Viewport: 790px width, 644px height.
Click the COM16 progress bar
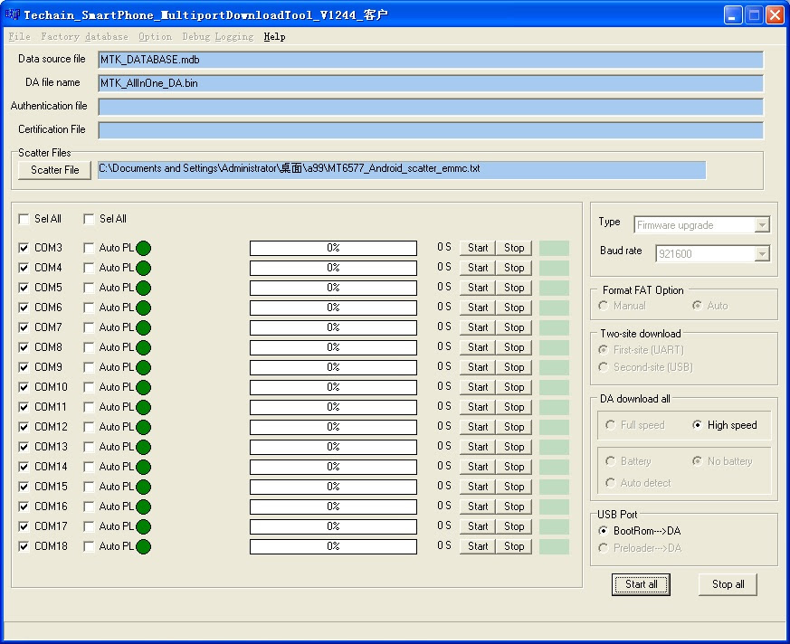tap(333, 507)
